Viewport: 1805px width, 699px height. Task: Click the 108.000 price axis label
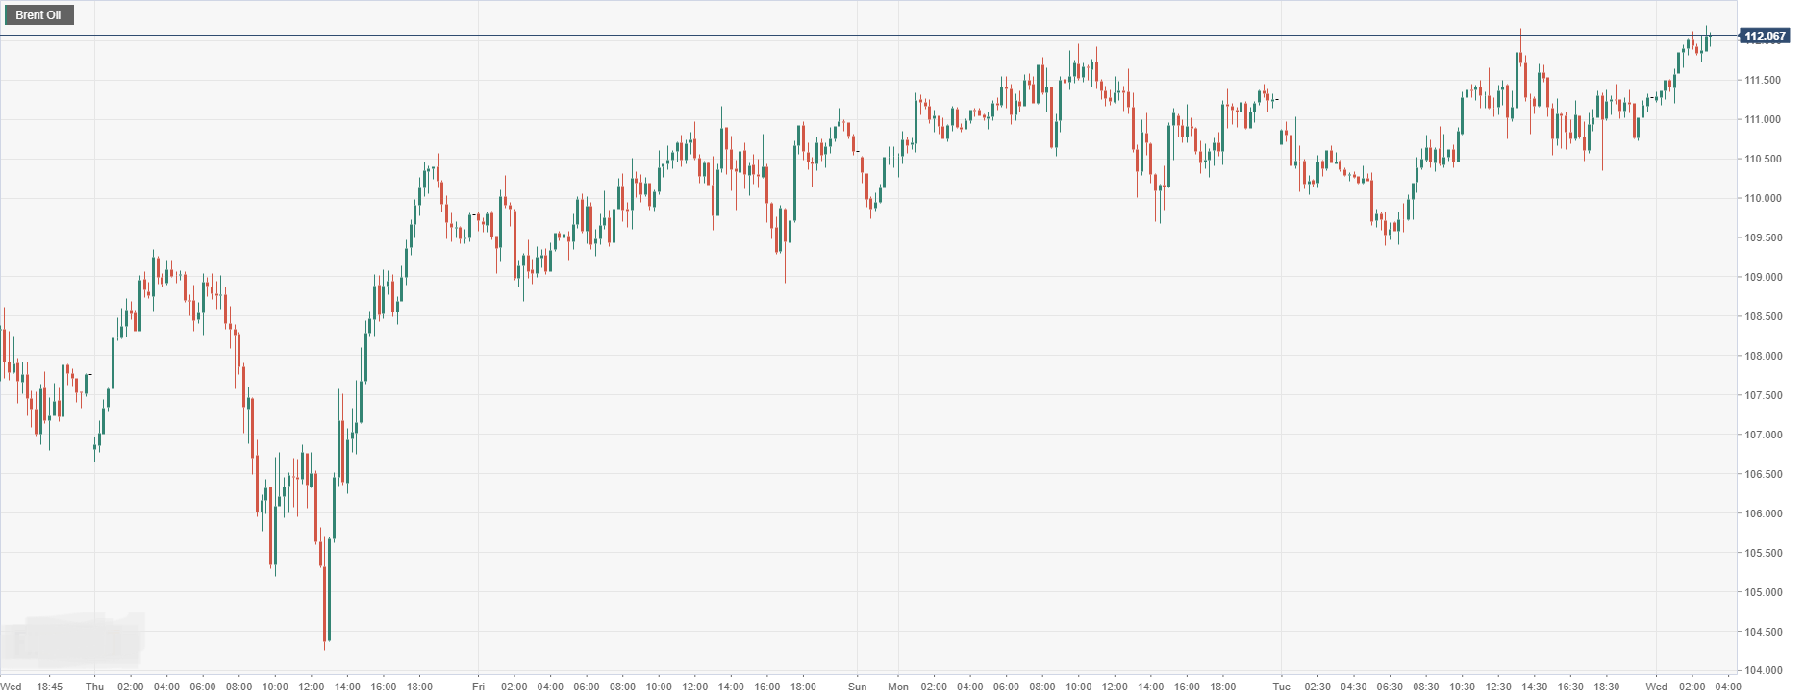coord(1763,356)
